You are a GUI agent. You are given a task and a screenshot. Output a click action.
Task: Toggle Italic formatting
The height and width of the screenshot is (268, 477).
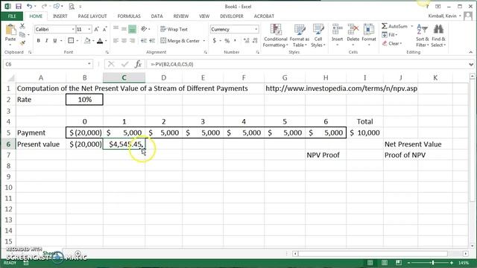pos(46,40)
